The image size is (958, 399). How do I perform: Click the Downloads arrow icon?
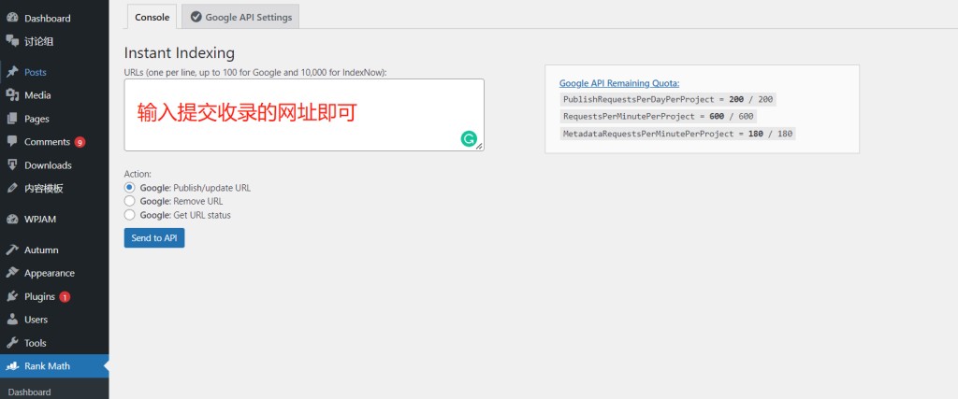coord(12,164)
